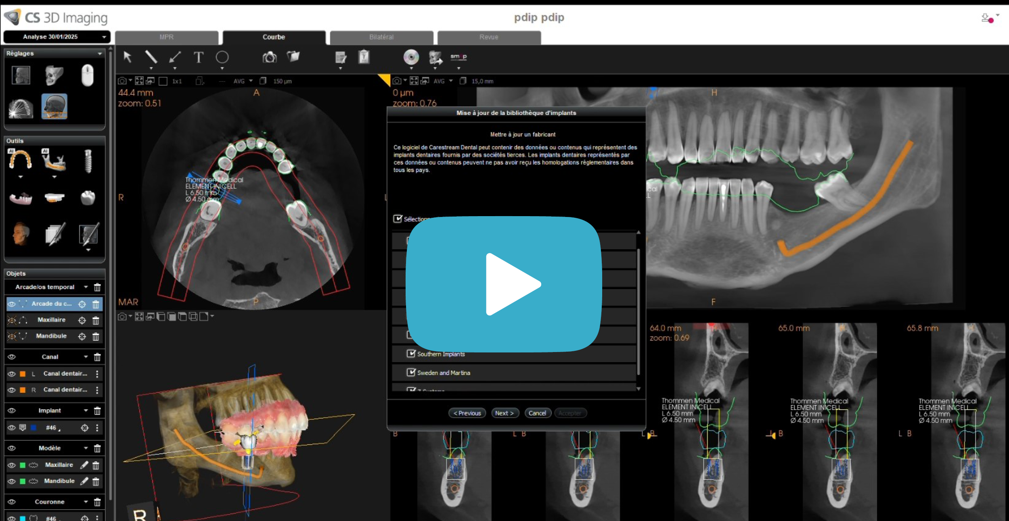The height and width of the screenshot is (521, 1009).
Task: Click the burn CD disc icon
Action: (411, 57)
